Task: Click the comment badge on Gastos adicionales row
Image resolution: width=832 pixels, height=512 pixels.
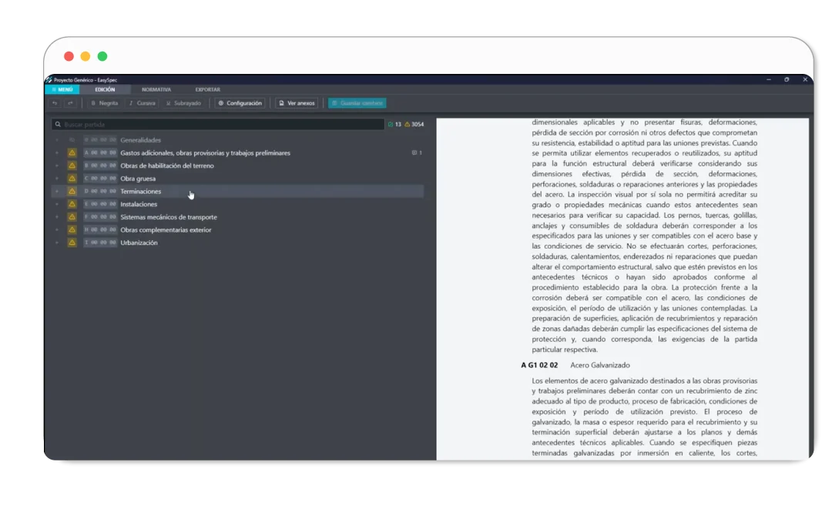Action: 417,152
